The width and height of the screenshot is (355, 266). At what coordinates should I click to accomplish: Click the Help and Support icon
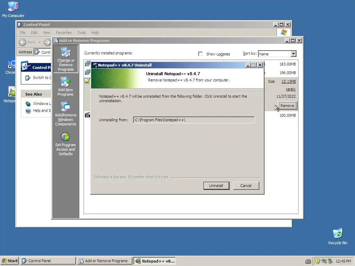pyautogui.click(x=28, y=111)
